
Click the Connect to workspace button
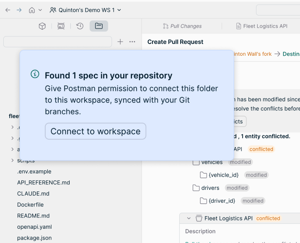pyautogui.click(x=96, y=131)
